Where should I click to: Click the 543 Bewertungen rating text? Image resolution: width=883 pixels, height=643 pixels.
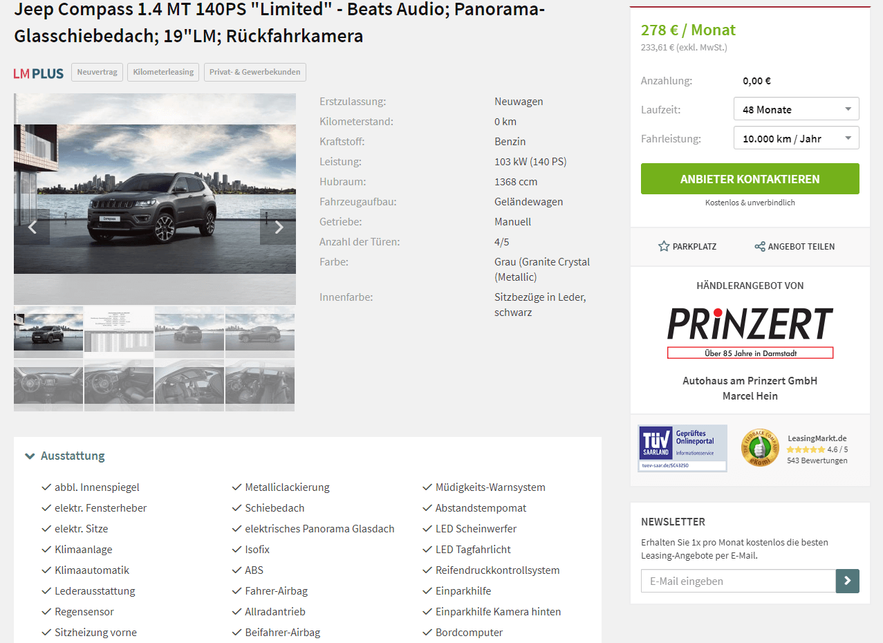click(817, 460)
